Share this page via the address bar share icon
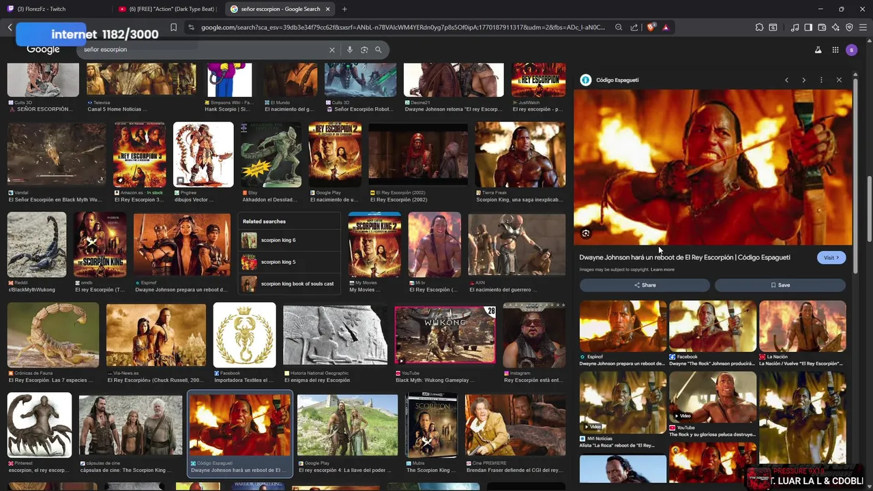This screenshot has width=873, height=491. (634, 27)
